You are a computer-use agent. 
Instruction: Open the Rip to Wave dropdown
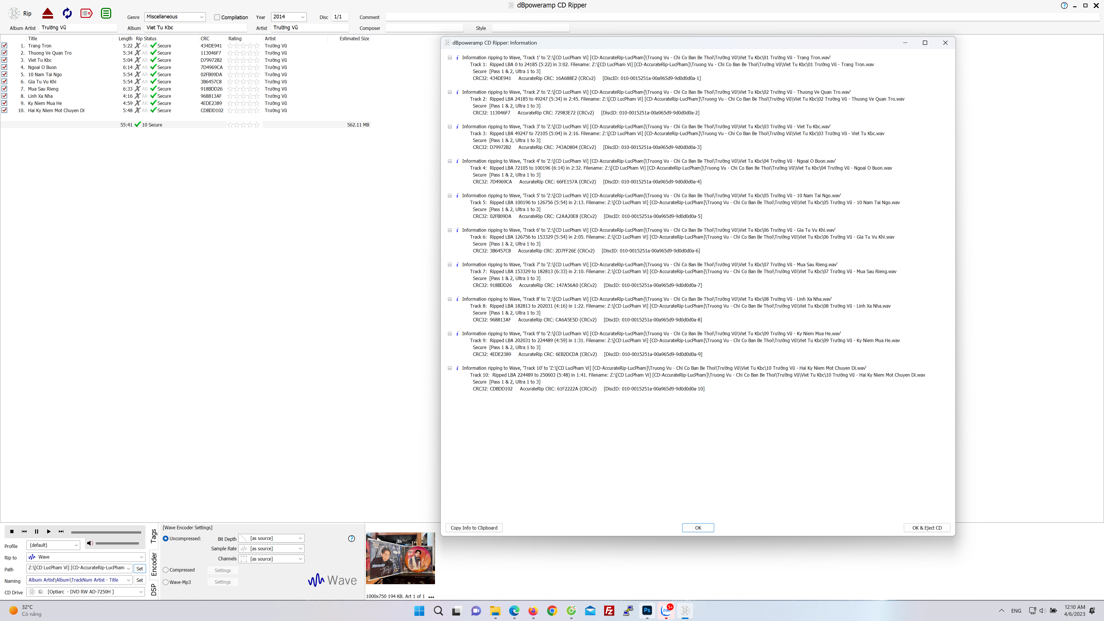click(141, 557)
